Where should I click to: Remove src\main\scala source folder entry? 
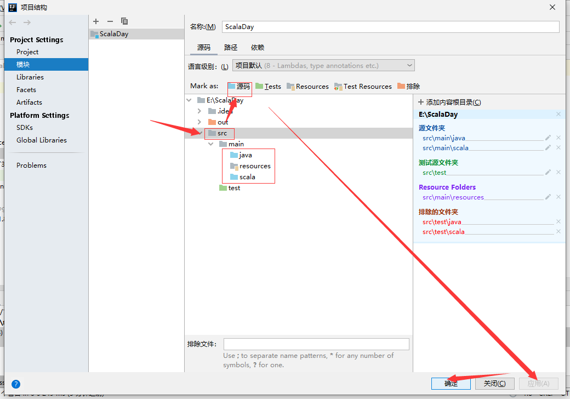[558, 147]
